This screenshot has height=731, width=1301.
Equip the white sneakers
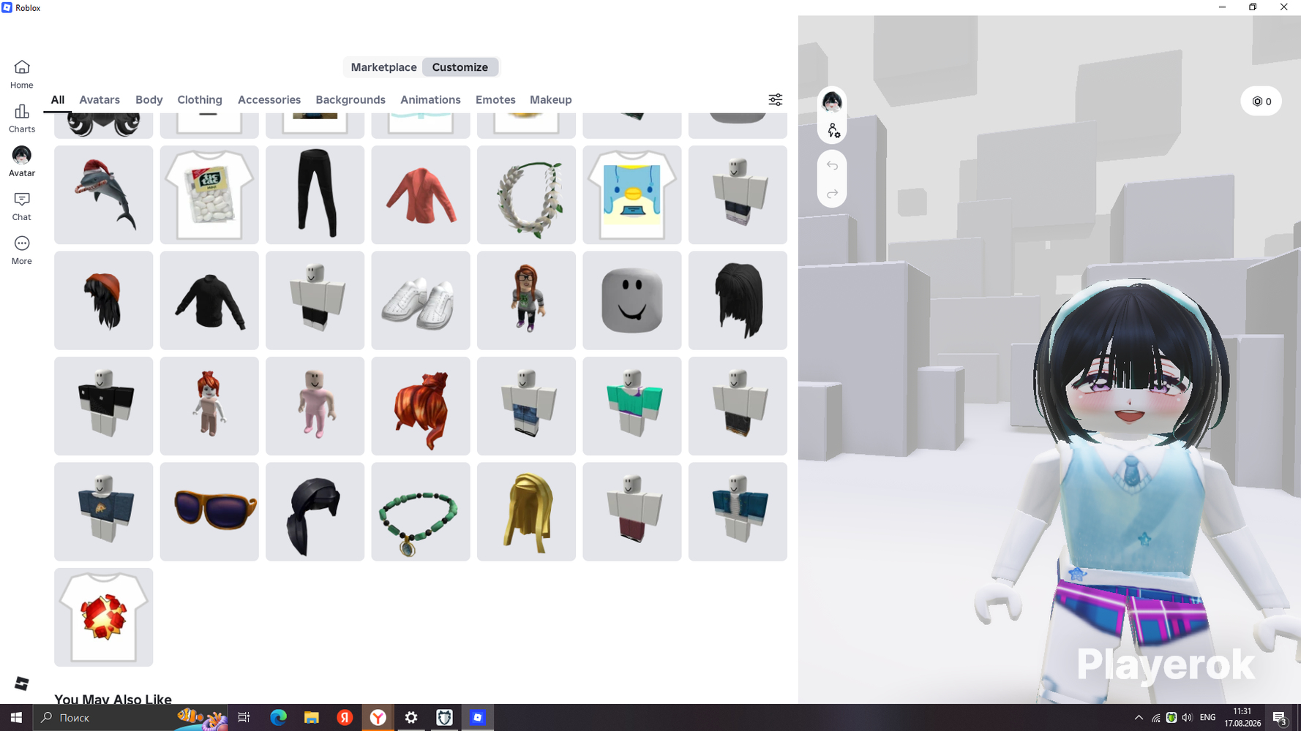click(x=421, y=300)
